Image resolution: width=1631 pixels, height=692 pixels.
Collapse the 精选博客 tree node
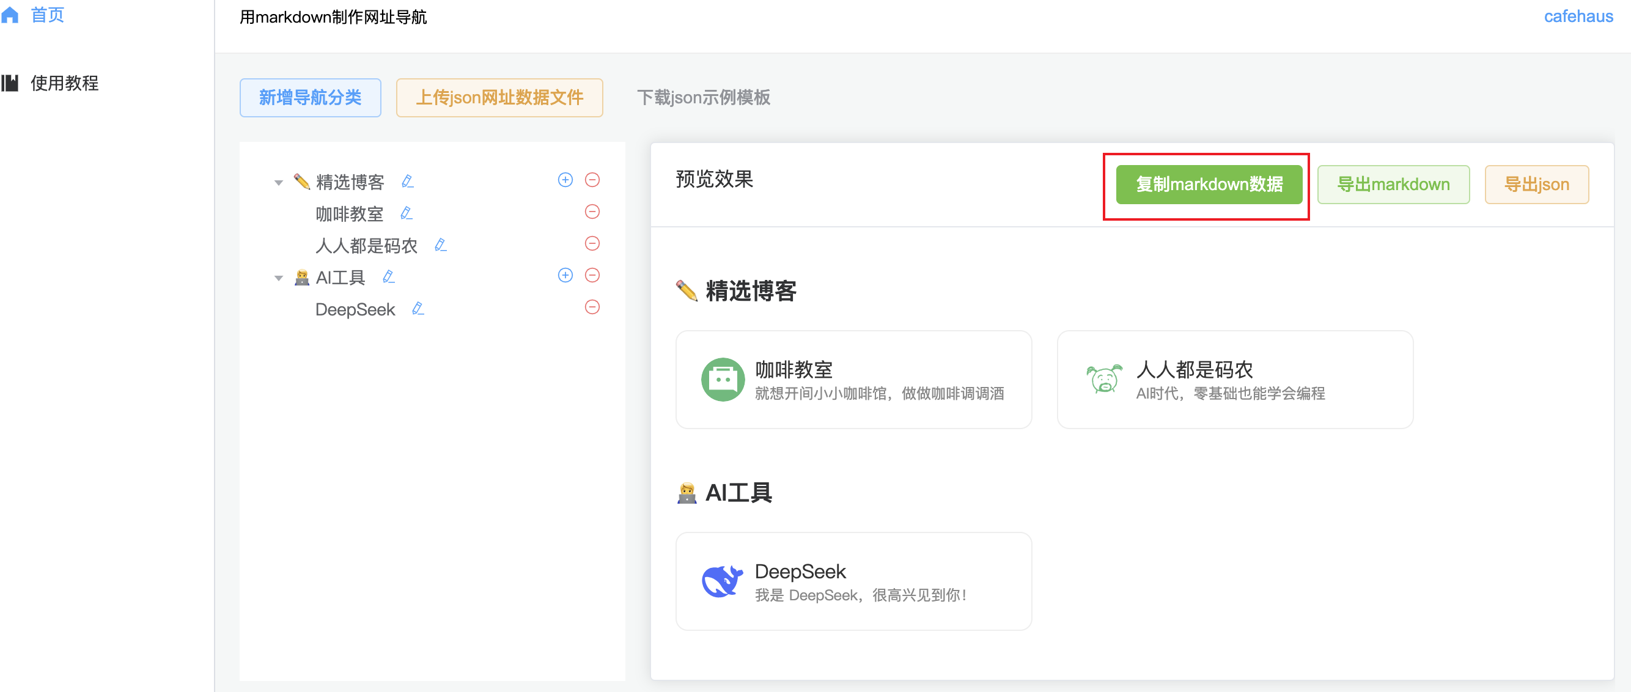pos(279,182)
